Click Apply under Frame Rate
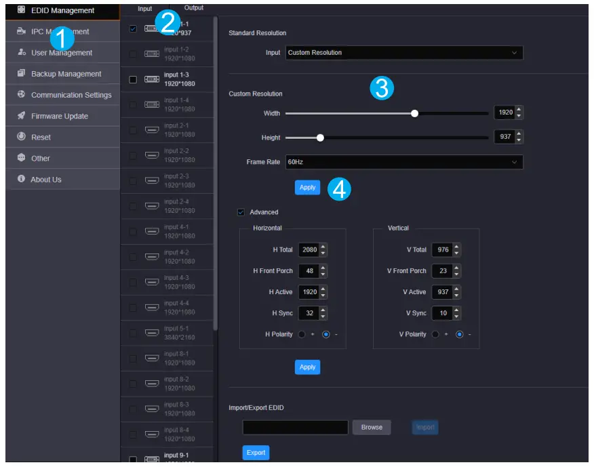The width and height of the screenshot is (594, 467). point(307,188)
